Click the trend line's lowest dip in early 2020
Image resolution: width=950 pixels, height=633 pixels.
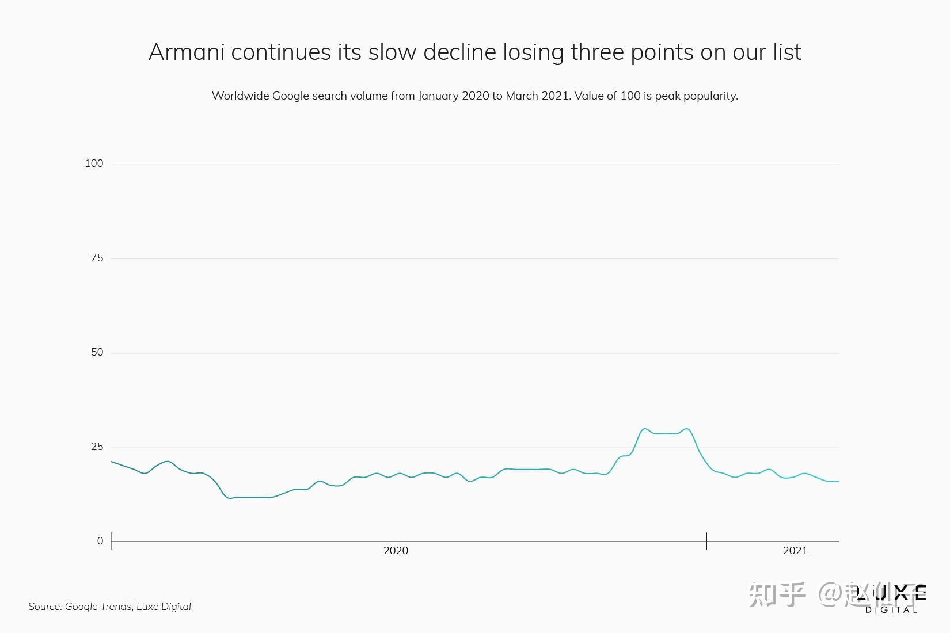click(230, 498)
